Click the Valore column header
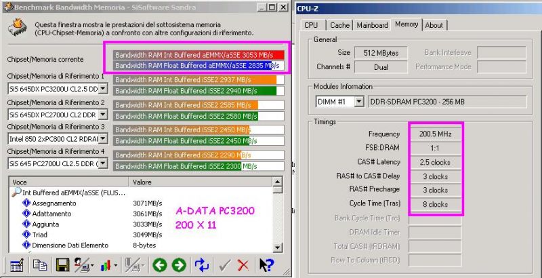 (x=201, y=182)
